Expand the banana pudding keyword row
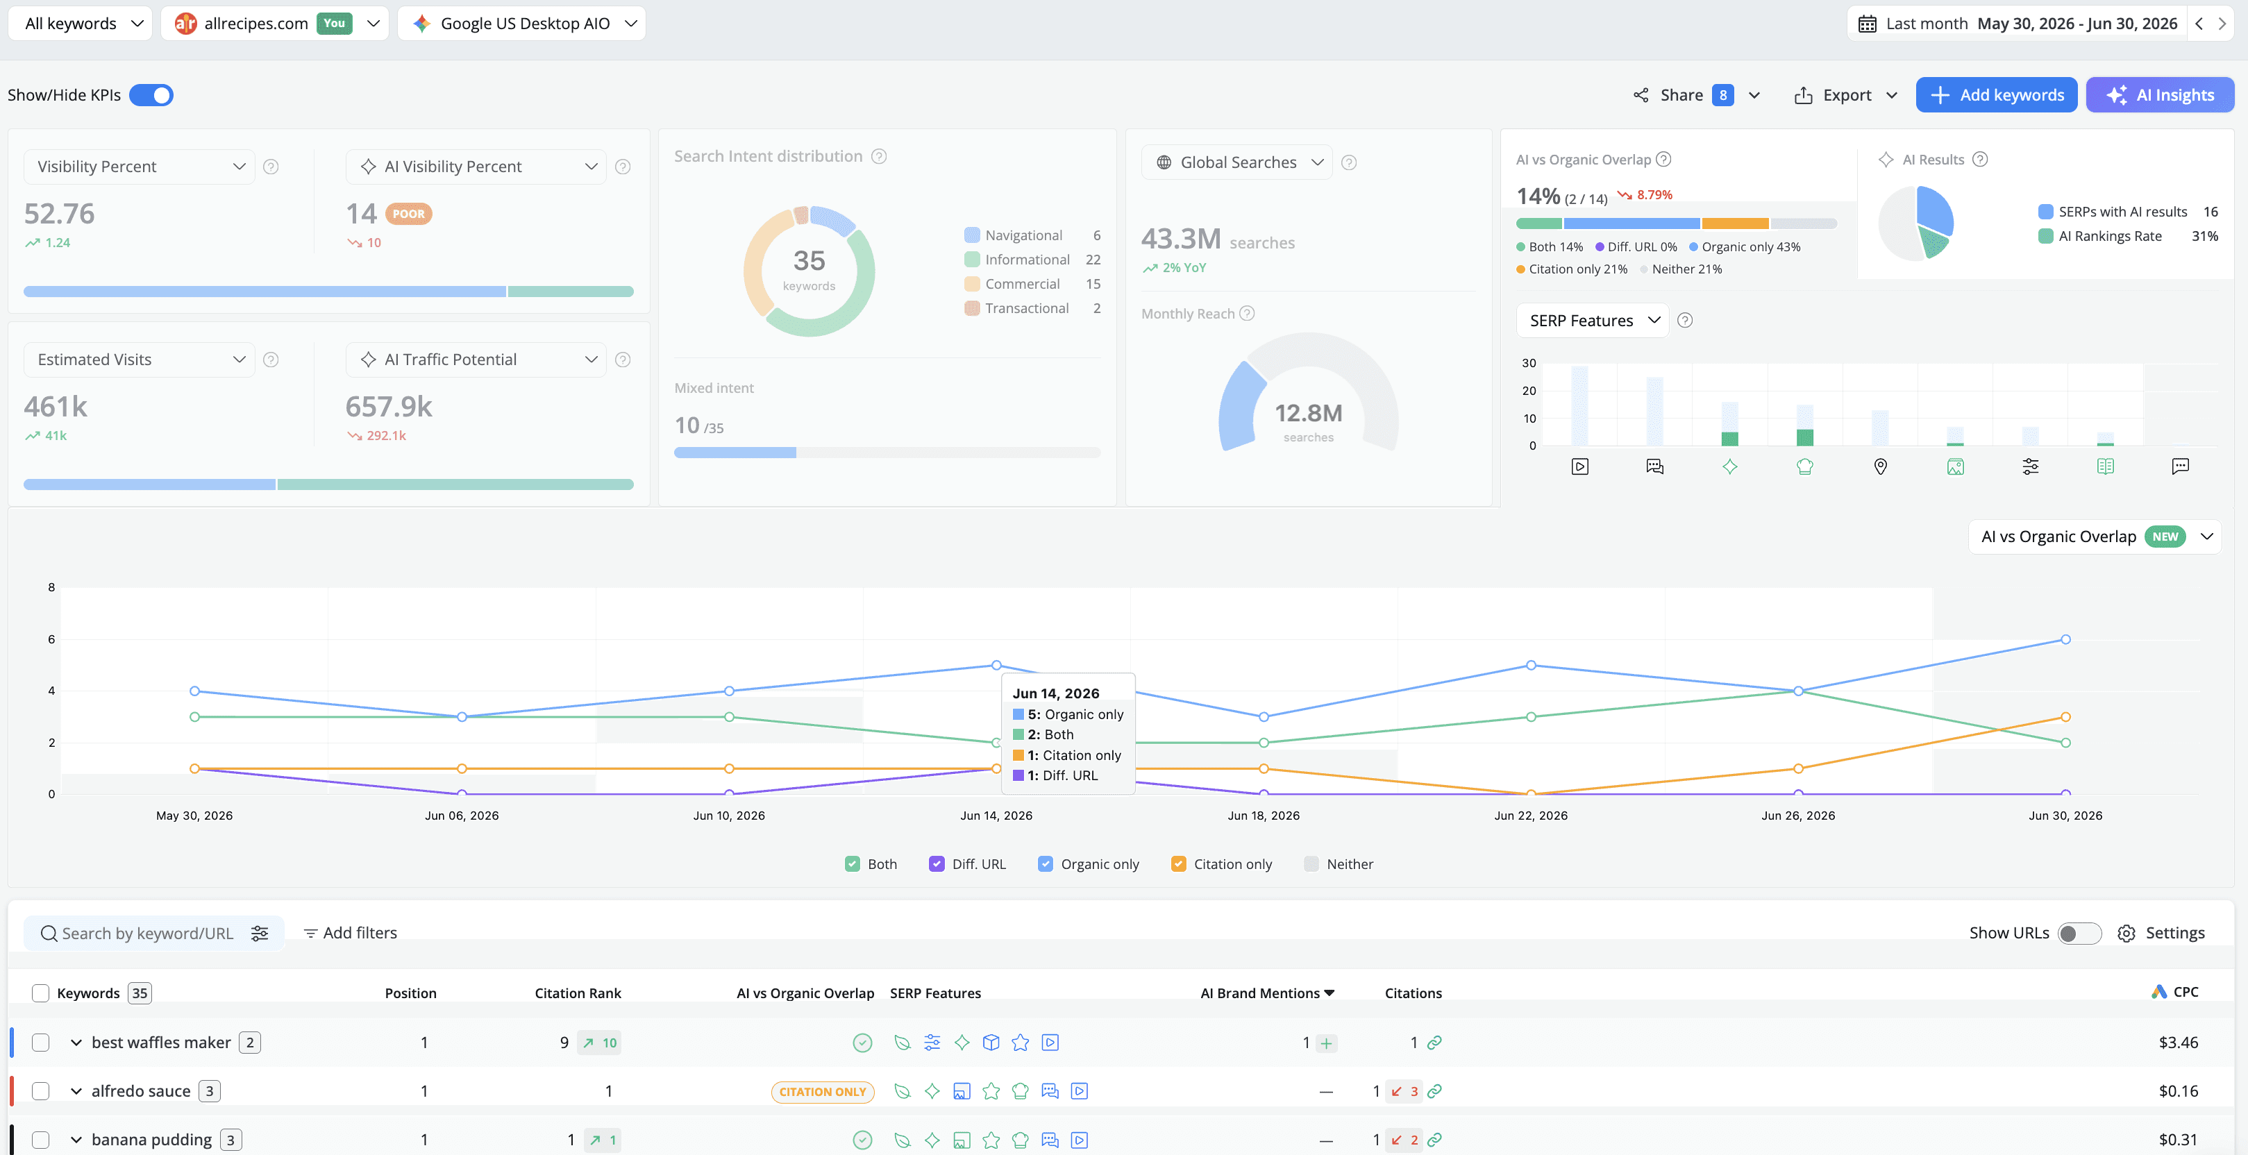The image size is (2248, 1155). [77, 1140]
